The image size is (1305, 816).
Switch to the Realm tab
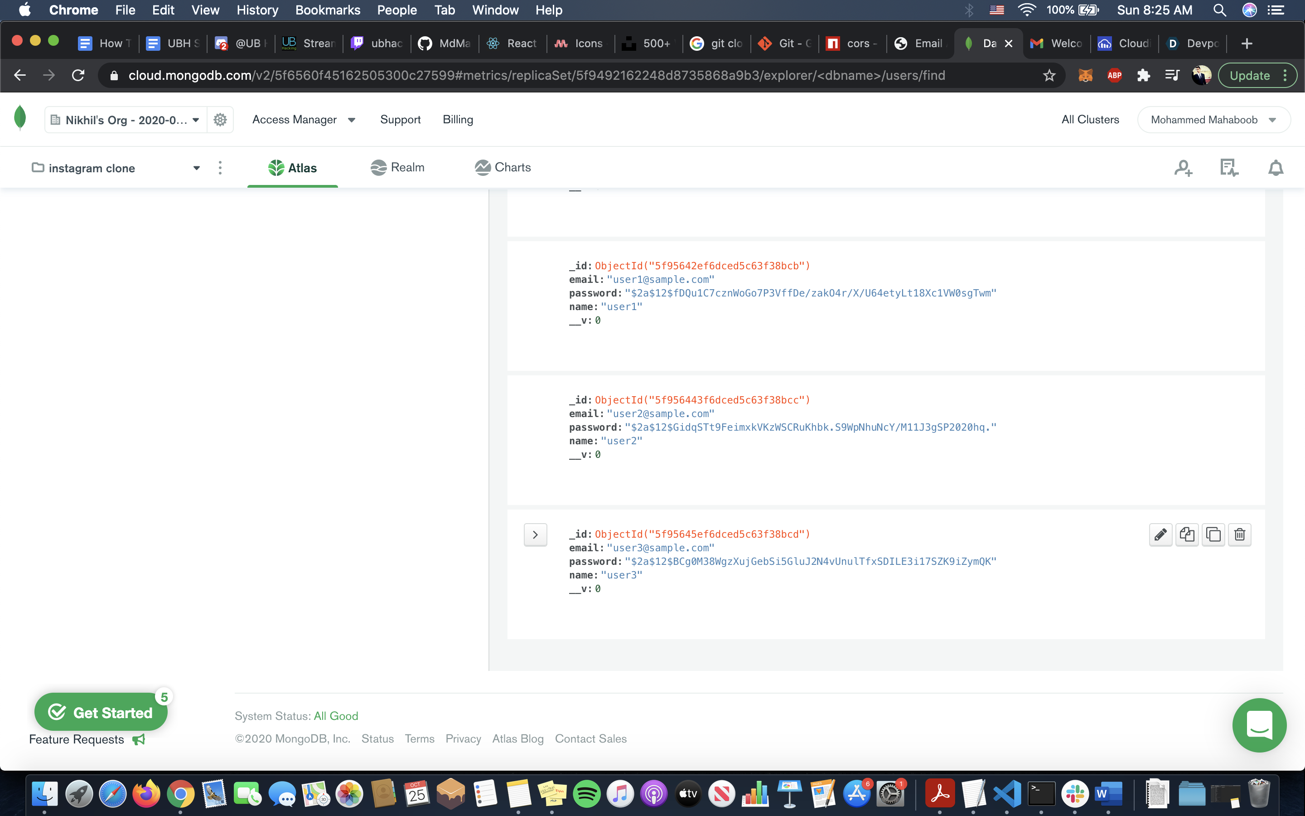pyautogui.click(x=397, y=167)
